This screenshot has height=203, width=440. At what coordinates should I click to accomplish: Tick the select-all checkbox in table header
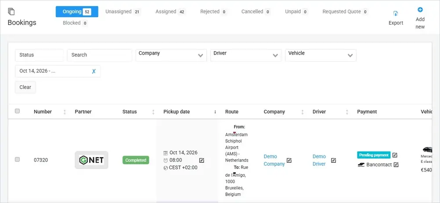[x=17, y=111]
